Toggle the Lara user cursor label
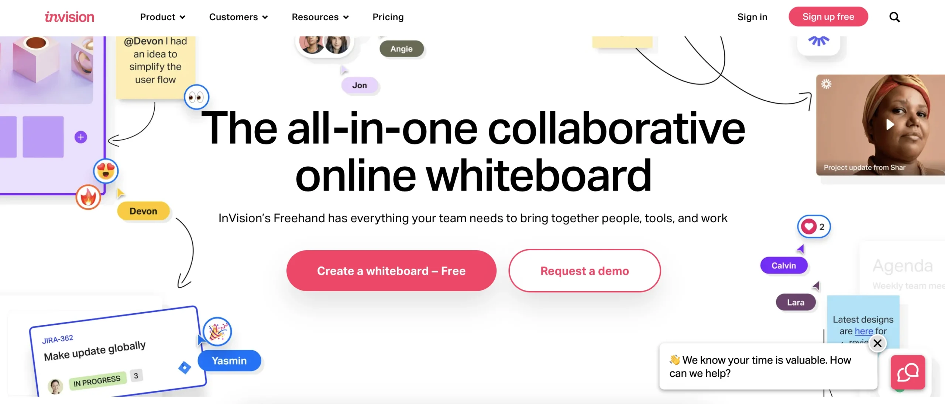 point(795,301)
